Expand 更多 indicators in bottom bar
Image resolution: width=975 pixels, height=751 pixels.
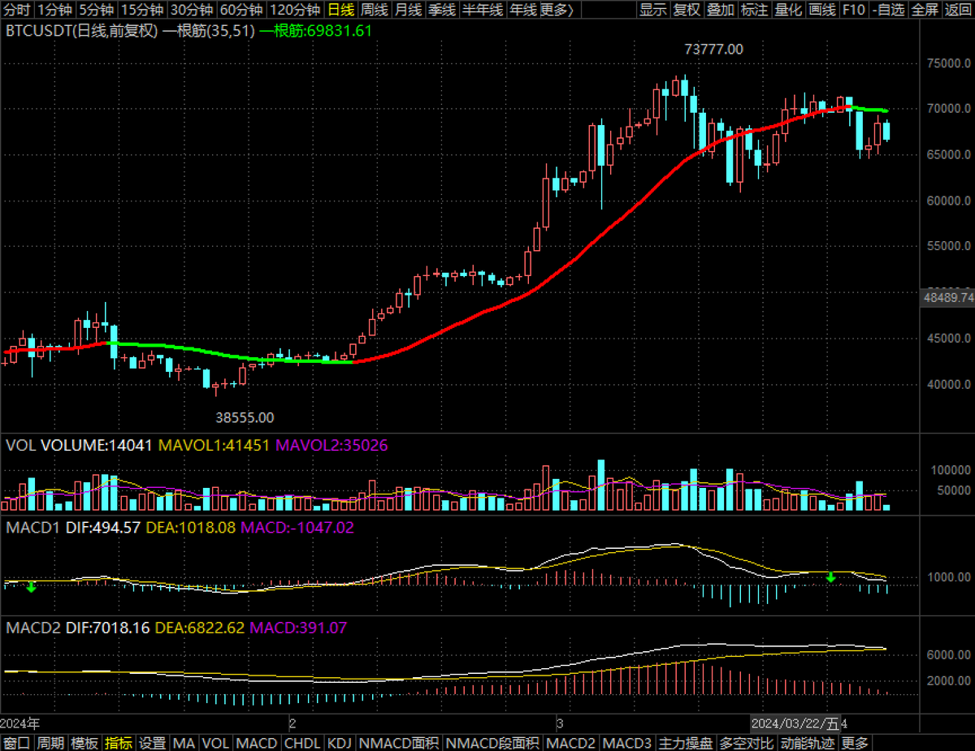(855, 743)
